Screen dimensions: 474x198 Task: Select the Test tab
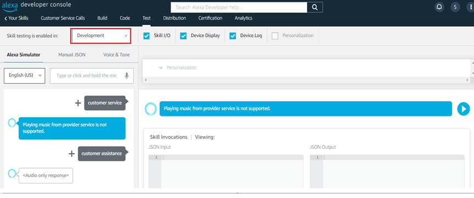(146, 18)
